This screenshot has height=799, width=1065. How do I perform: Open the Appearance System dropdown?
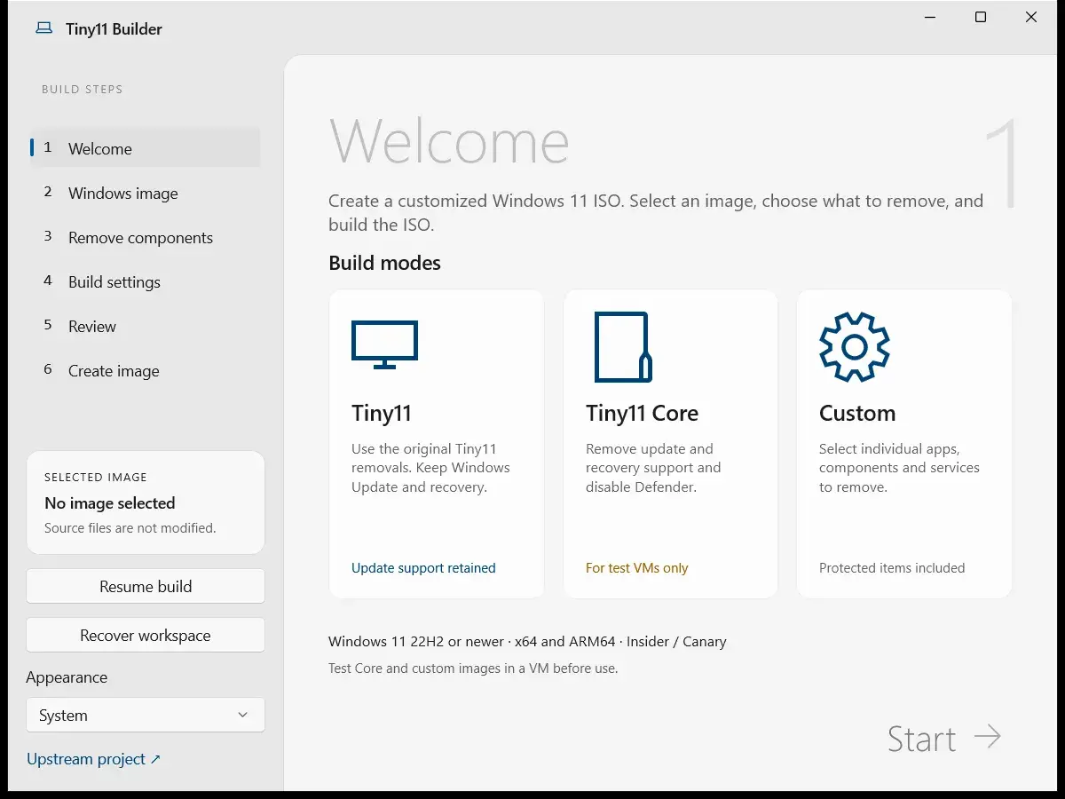click(146, 716)
